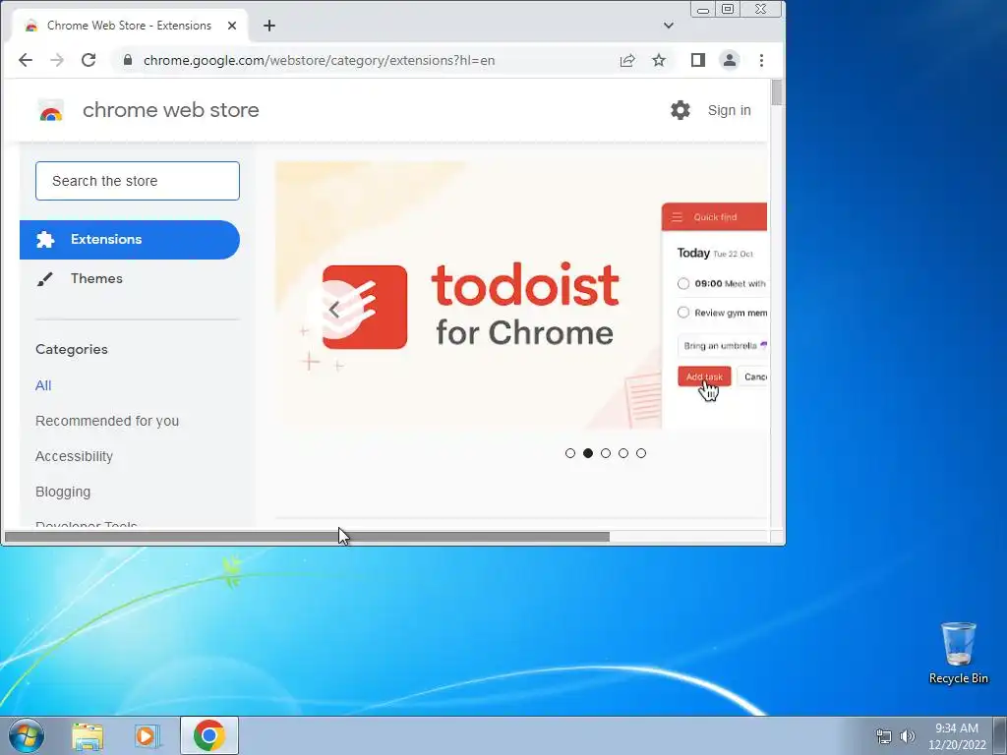Open the Chrome side panel icon
Screen dimensions: 1007x755
(698, 60)
